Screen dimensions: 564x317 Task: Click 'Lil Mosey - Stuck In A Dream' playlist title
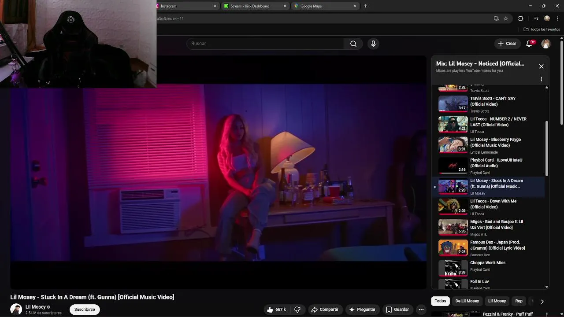point(497,184)
